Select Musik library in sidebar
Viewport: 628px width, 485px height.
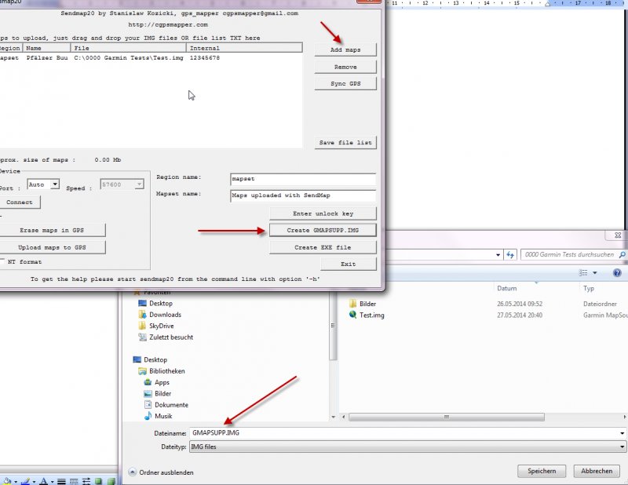[162, 416]
